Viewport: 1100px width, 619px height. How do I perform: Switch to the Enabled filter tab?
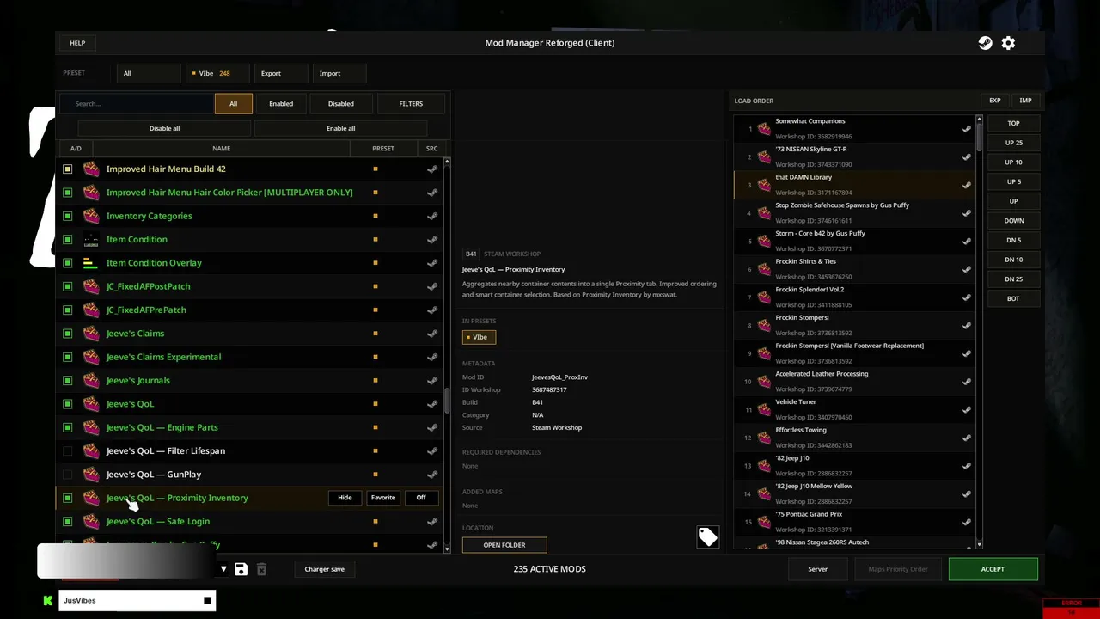pos(281,104)
